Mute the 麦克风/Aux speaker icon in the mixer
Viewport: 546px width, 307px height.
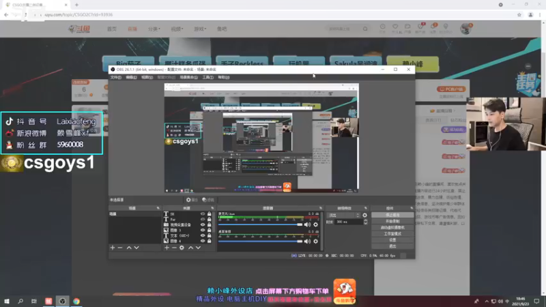(308, 224)
